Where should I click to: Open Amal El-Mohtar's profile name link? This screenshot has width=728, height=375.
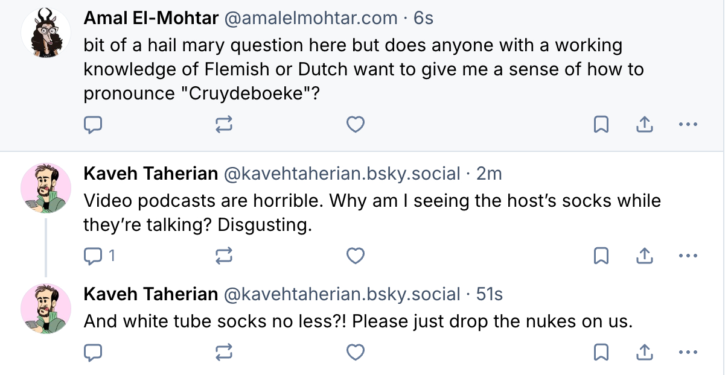[x=151, y=19]
